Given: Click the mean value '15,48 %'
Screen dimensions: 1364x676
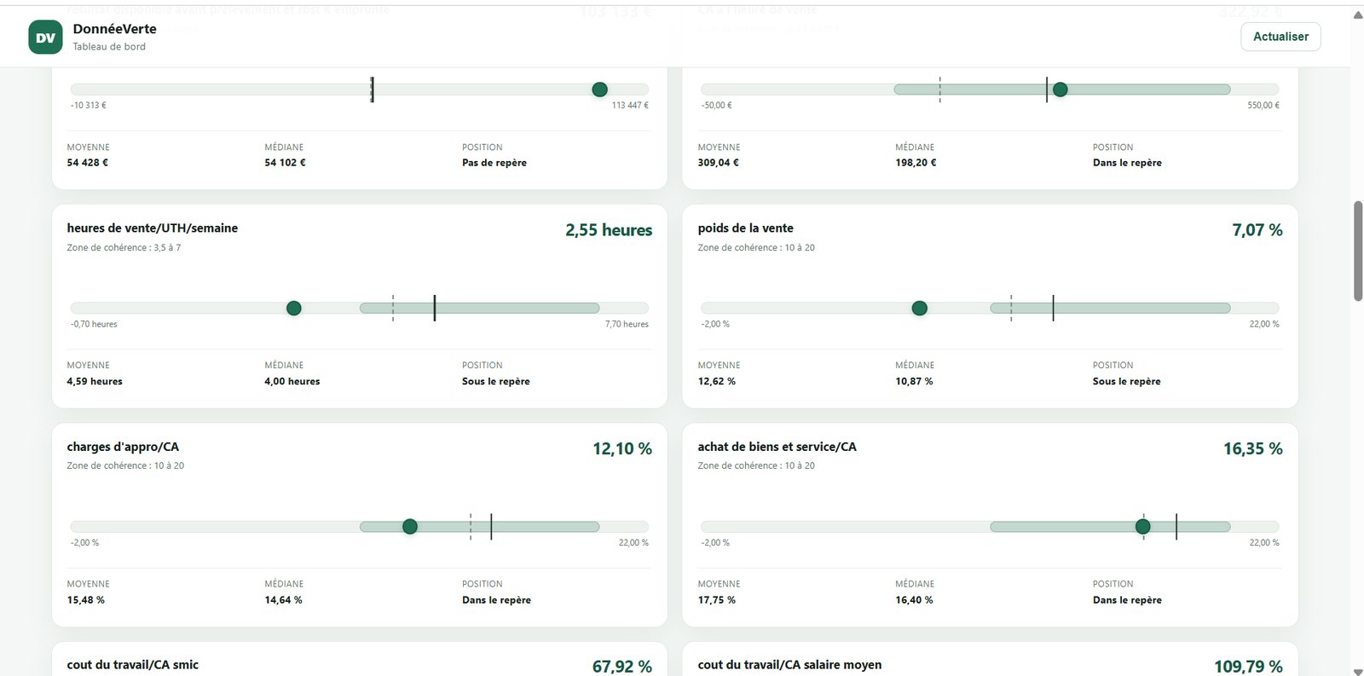Looking at the screenshot, I should [86, 600].
